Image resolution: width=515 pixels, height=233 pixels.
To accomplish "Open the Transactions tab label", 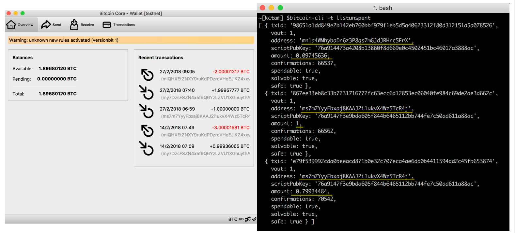I will pyautogui.click(x=124, y=25).
